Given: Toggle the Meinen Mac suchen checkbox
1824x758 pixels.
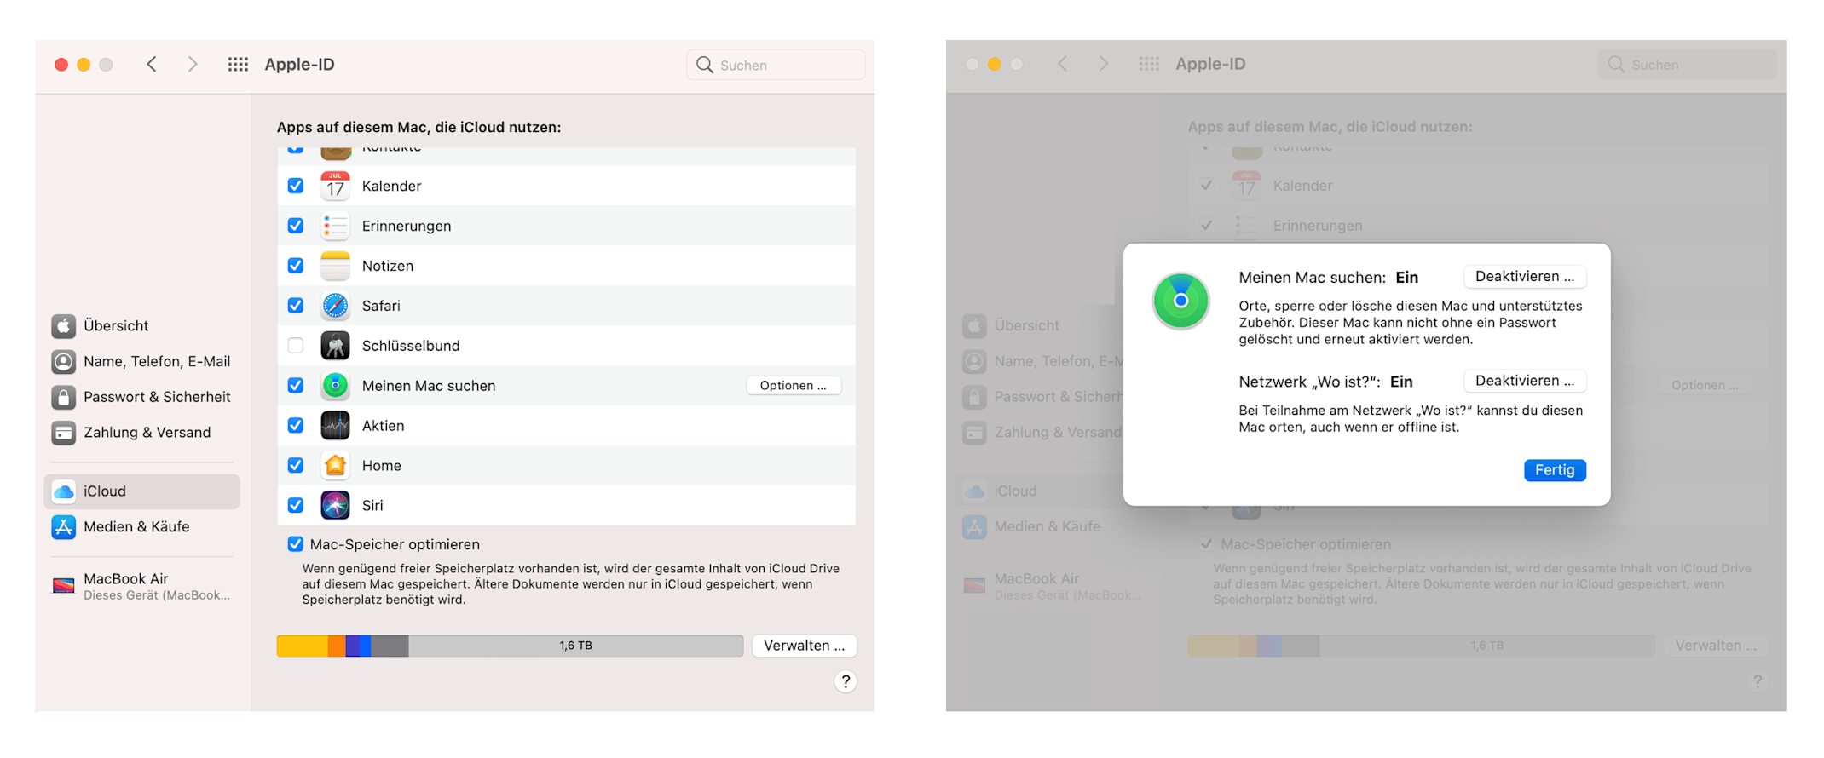Looking at the screenshot, I should click(x=296, y=386).
